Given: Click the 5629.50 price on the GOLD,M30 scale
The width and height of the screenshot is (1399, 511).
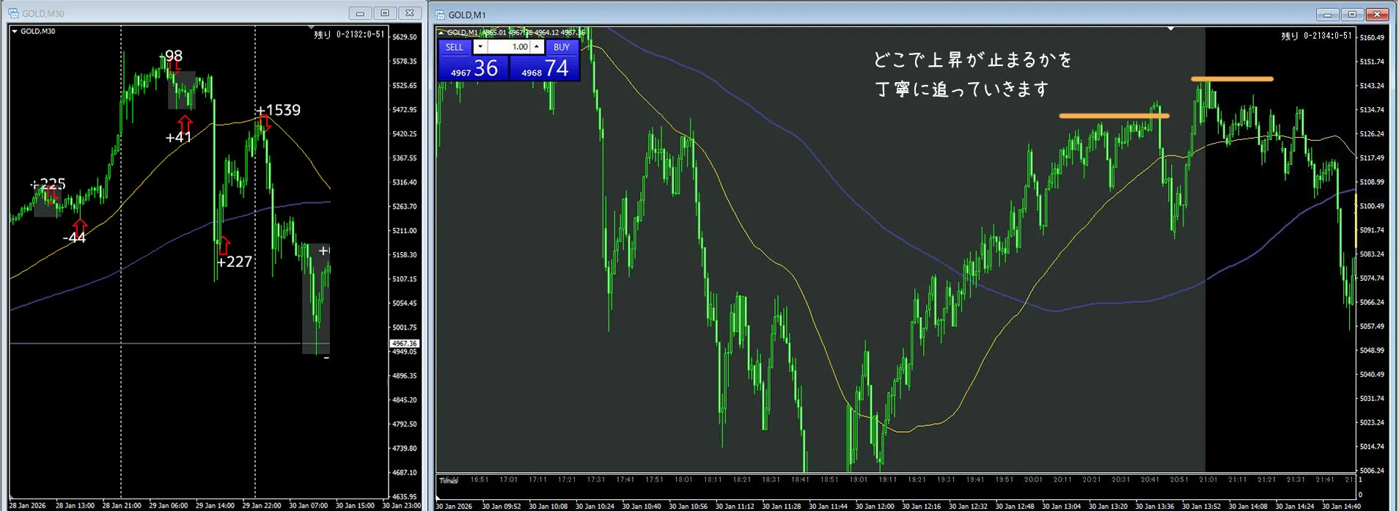Looking at the screenshot, I should point(404,37).
